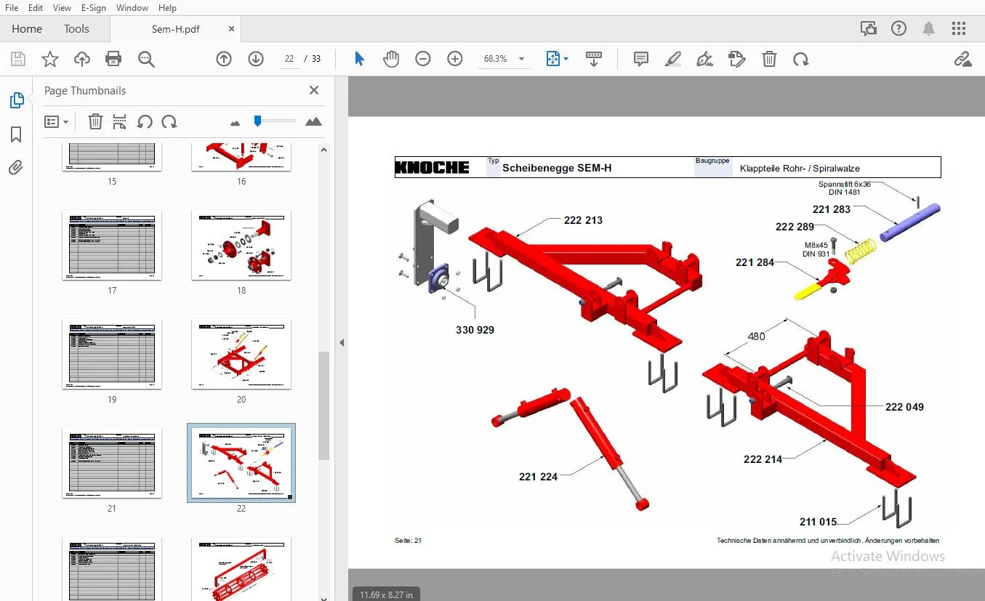This screenshot has height=601, width=985.
Task: Open the share with others comment icon
Action: [x=869, y=29]
